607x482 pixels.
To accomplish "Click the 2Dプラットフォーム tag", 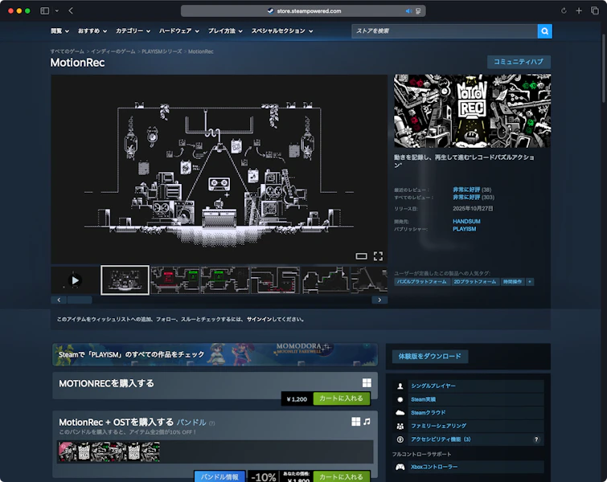I will pos(474,282).
